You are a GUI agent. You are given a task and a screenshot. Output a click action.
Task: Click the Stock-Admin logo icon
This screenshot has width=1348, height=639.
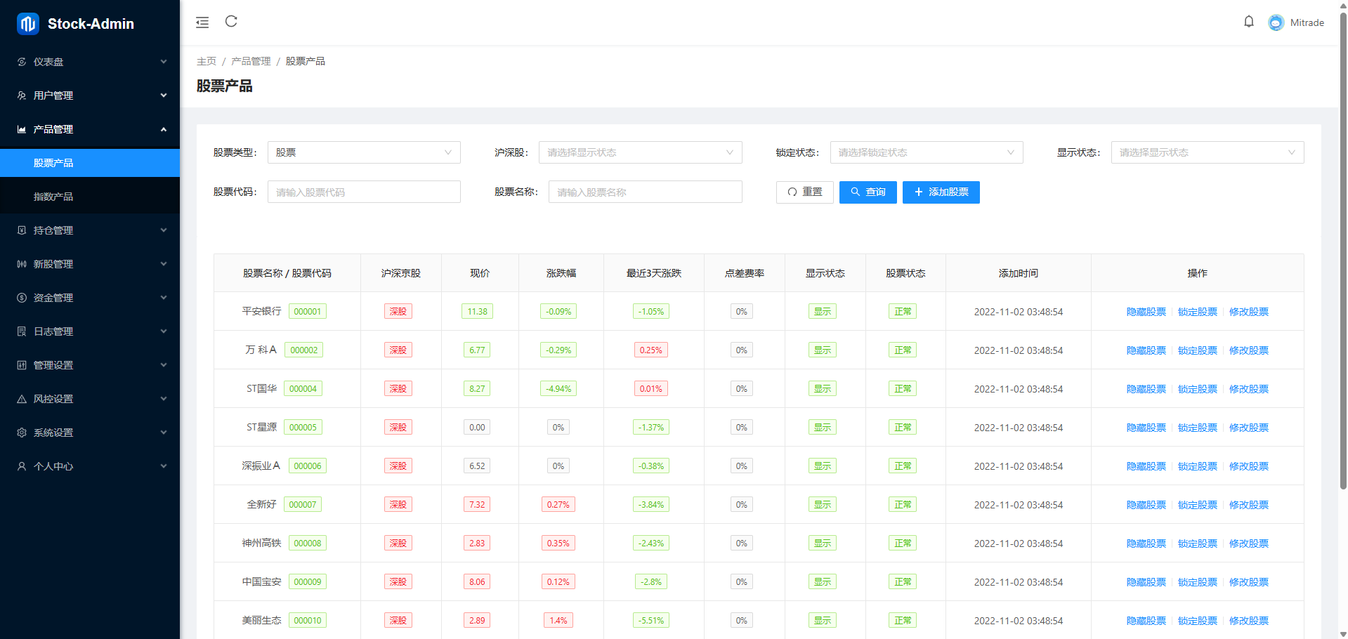click(27, 24)
